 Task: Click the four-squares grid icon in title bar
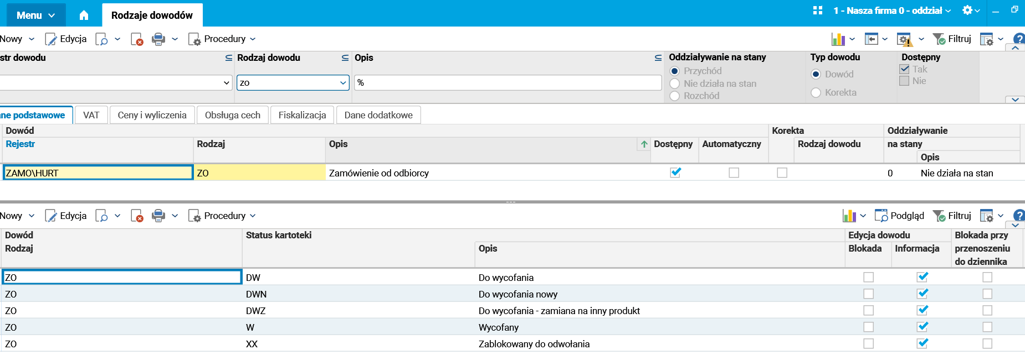pyautogui.click(x=818, y=11)
